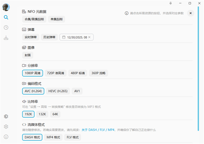Open the about info icon in sidebar
Image resolution: width=204 pixels, height=144 pixels.
coord(6,137)
